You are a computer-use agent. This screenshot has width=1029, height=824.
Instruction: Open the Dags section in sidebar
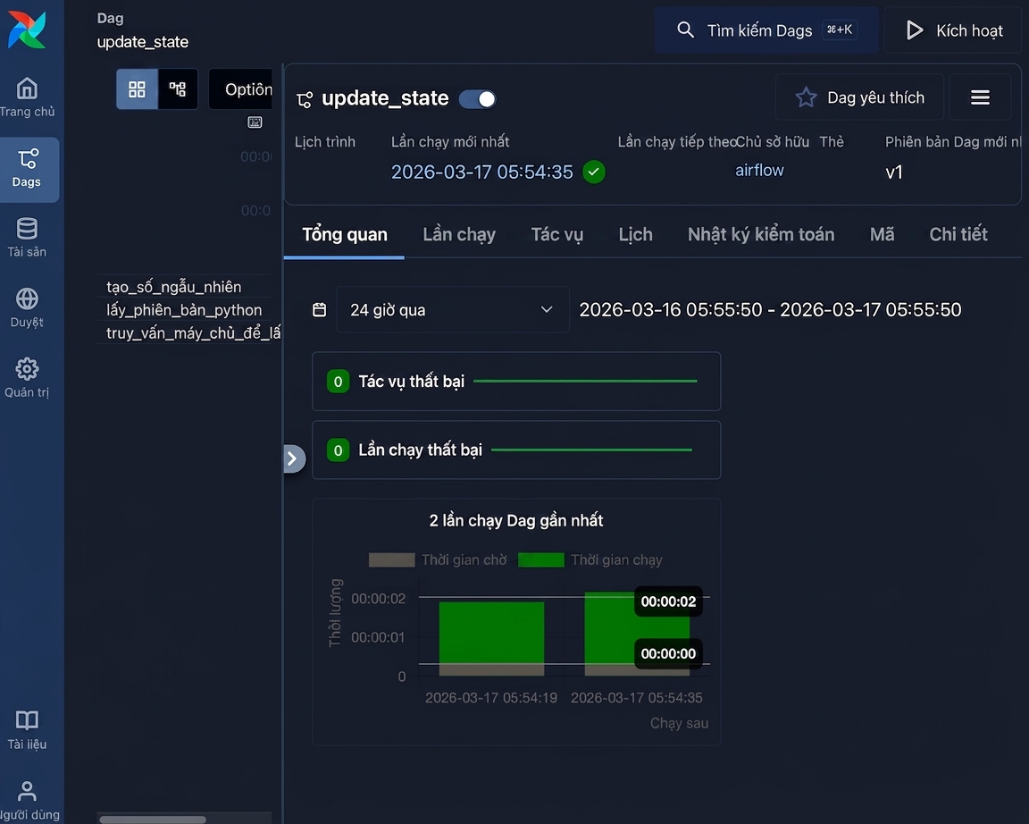(27, 169)
